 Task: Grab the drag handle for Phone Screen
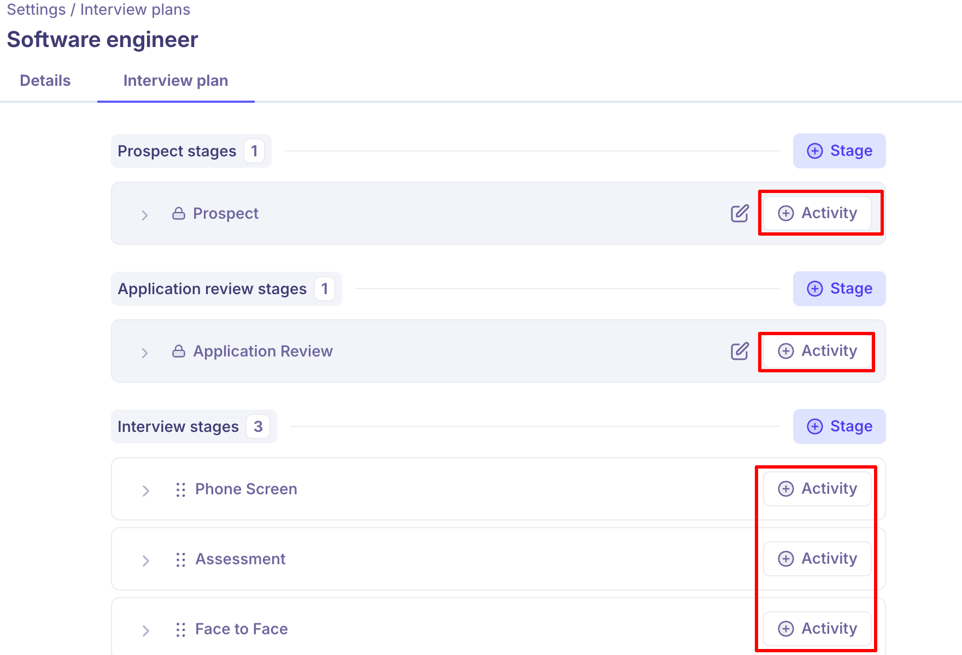[181, 489]
